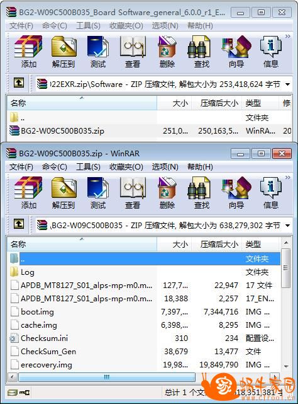Click vertical scrollbar up arrow
The height and width of the screenshot is (404, 298).
(x=285, y=243)
